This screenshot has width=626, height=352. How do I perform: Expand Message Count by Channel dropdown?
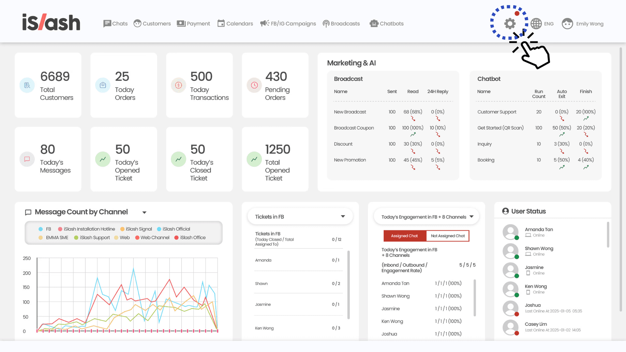pos(144,213)
